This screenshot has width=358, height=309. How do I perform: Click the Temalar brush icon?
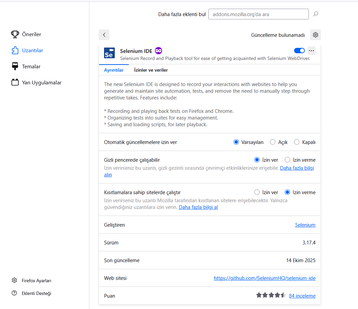tap(15, 66)
